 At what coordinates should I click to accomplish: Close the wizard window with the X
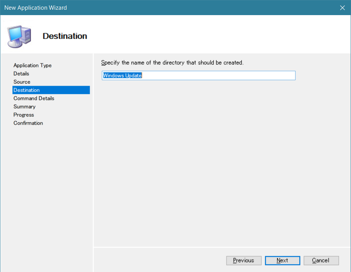point(342,8)
